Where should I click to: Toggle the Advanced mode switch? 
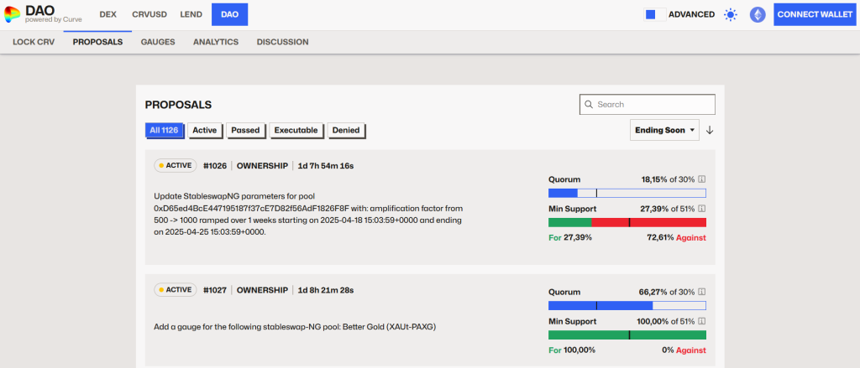pos(655,15)
